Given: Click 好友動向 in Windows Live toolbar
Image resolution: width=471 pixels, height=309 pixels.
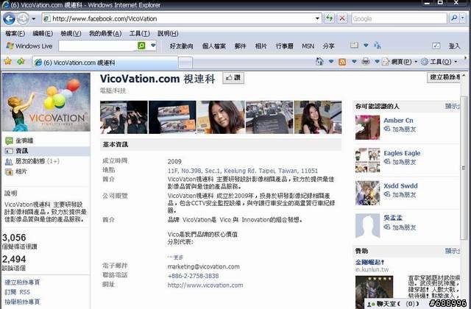Looking at the screenshot, I should pos(181,46).
